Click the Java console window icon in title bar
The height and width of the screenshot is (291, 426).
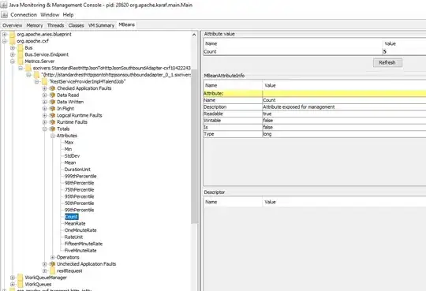[4, 5]
